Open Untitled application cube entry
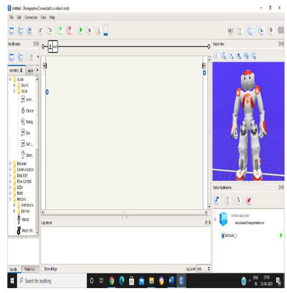Viewport: 287px width, 293px height. tap(223, 219)
